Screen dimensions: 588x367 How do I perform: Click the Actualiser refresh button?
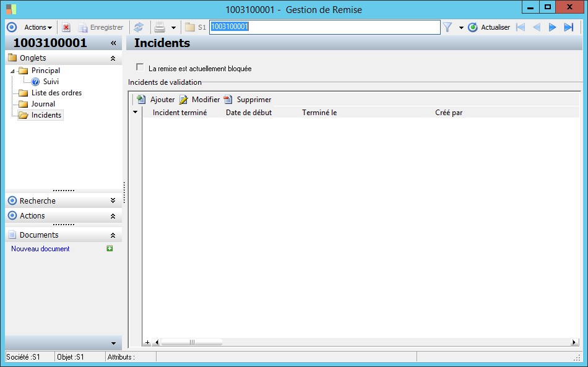click(489, 27)
